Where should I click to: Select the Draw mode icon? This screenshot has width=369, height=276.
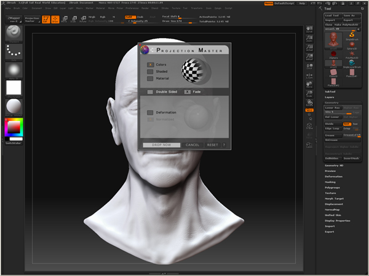click(x=55, y=20)
